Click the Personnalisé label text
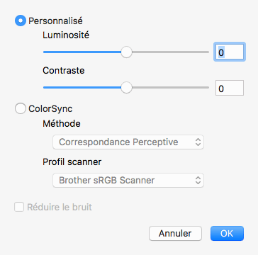 tap(55, 21)
